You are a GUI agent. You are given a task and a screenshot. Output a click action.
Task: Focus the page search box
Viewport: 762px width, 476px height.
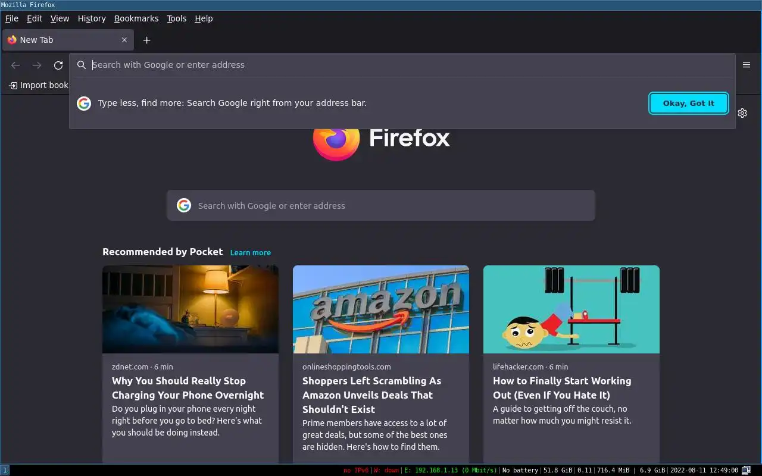click(381, 205)
